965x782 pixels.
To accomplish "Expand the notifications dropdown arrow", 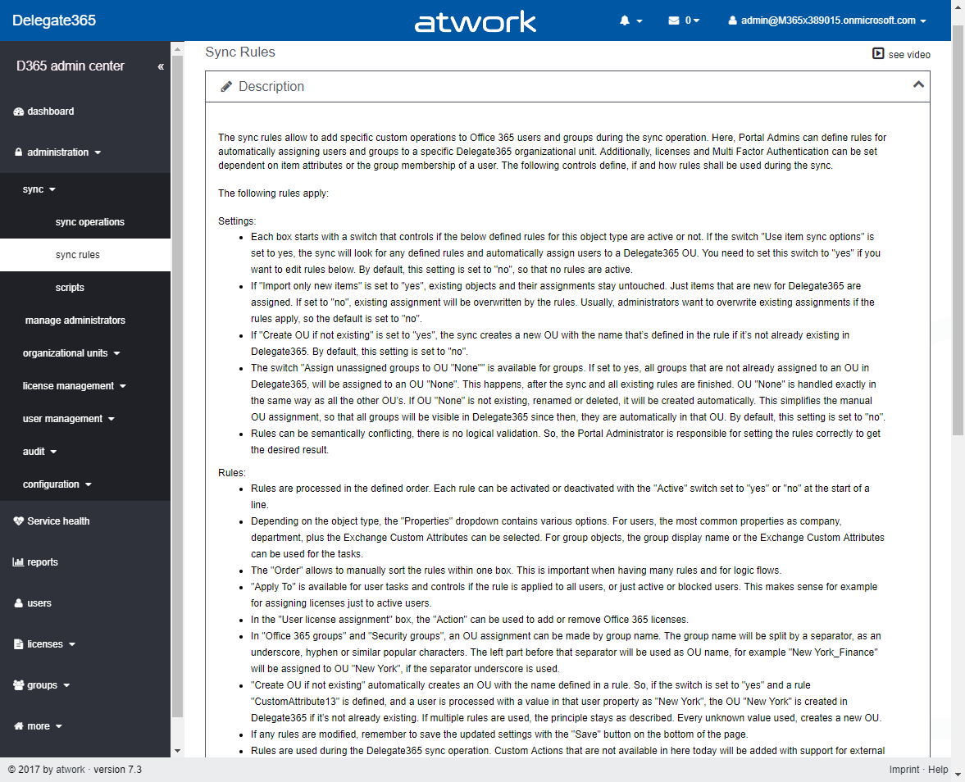I will [640, 21].
